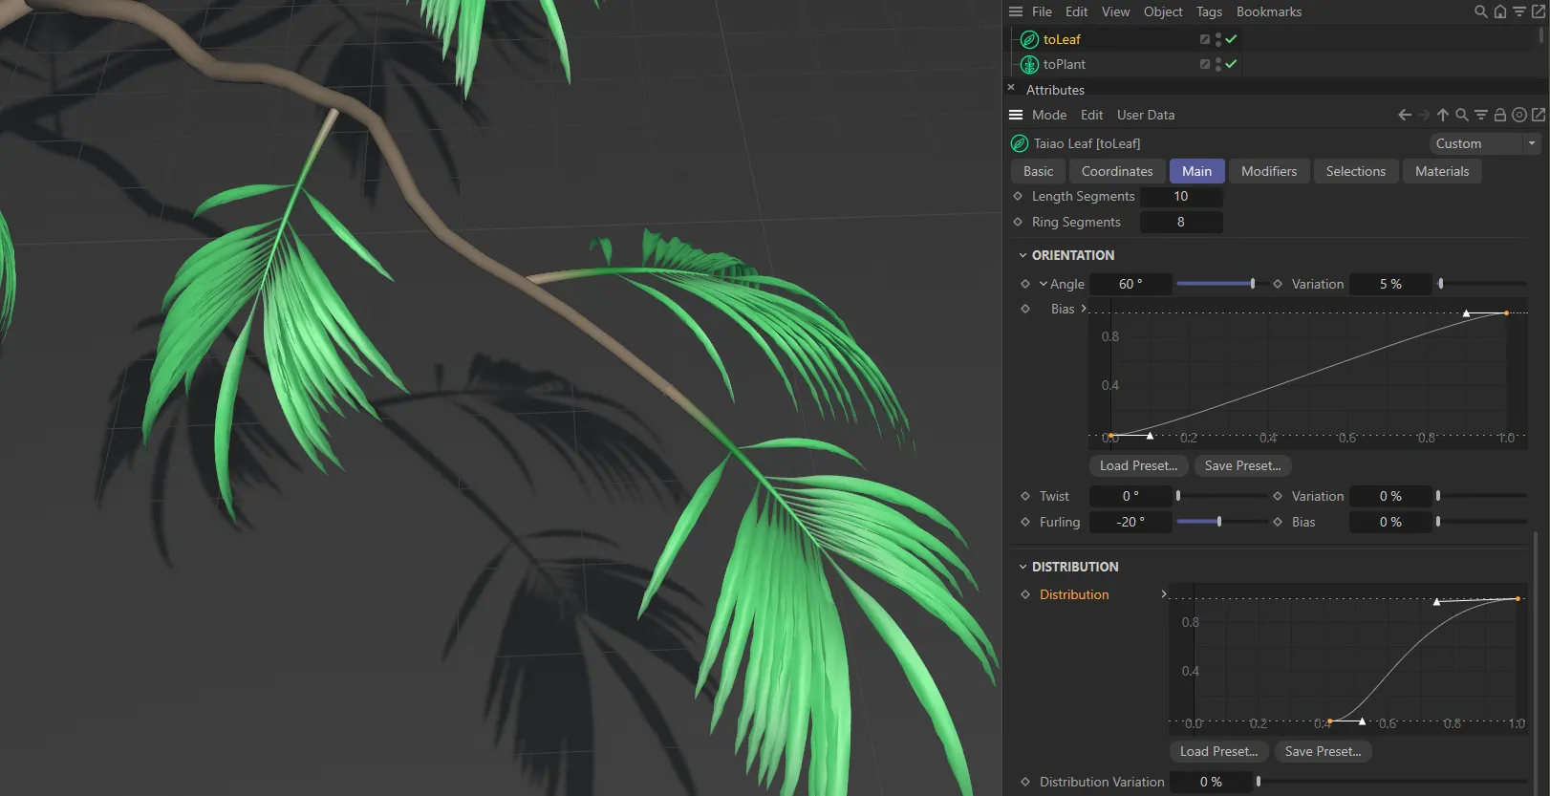1550x796 pixels.
Task: Click the toPlant layer square icon
Action: coord(1205,64)
